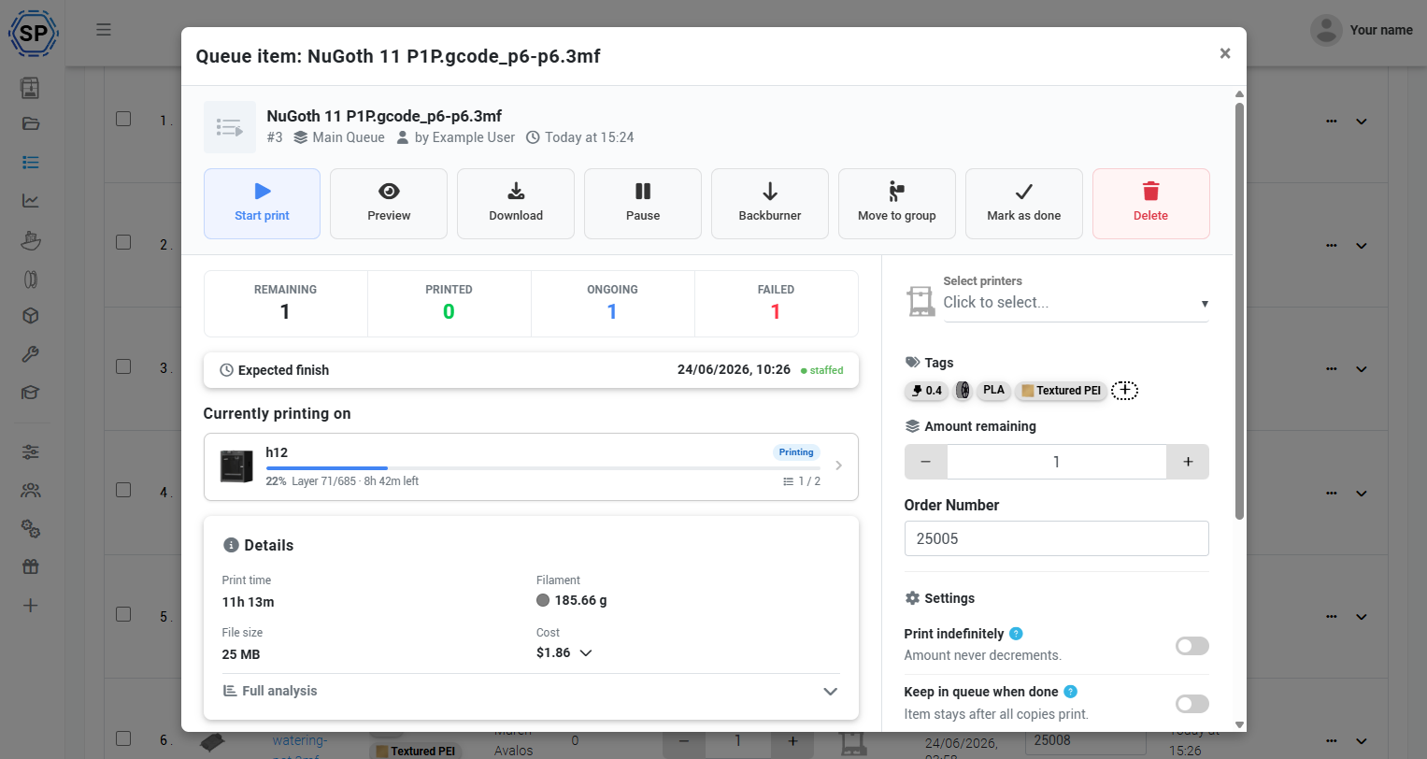
Task: Open the statistics chart sidebar icon
Action: [x=30, y=200]
